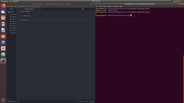Image resolution: width=184 pixels, height=103 pixels.
Task: Open the Terminal window's Search menu
Action: (109, 7)
